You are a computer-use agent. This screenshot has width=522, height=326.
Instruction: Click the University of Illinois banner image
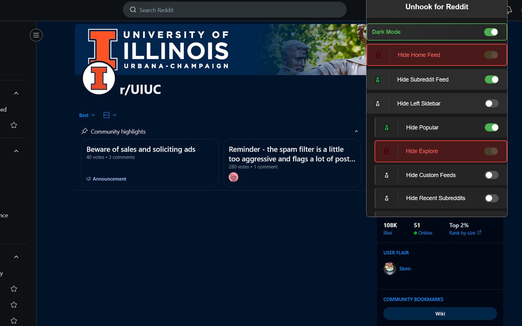[221, 49]
